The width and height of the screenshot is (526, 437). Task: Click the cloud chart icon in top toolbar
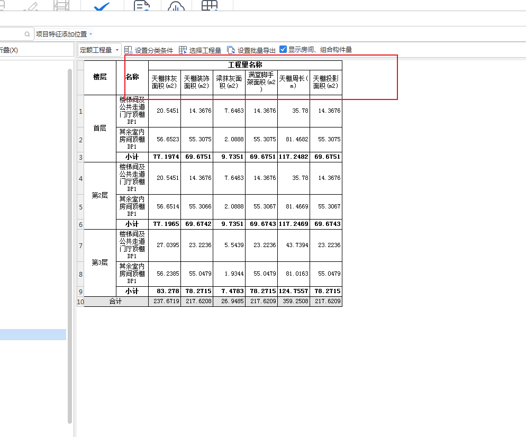pos(176,6)
